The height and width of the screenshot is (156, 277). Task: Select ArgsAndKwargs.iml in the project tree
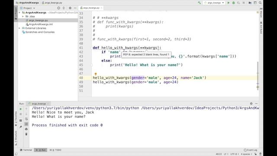click(x=48, y=24)
